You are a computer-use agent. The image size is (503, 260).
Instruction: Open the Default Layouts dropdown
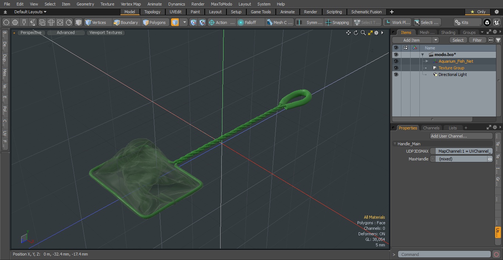click(30, 12)
